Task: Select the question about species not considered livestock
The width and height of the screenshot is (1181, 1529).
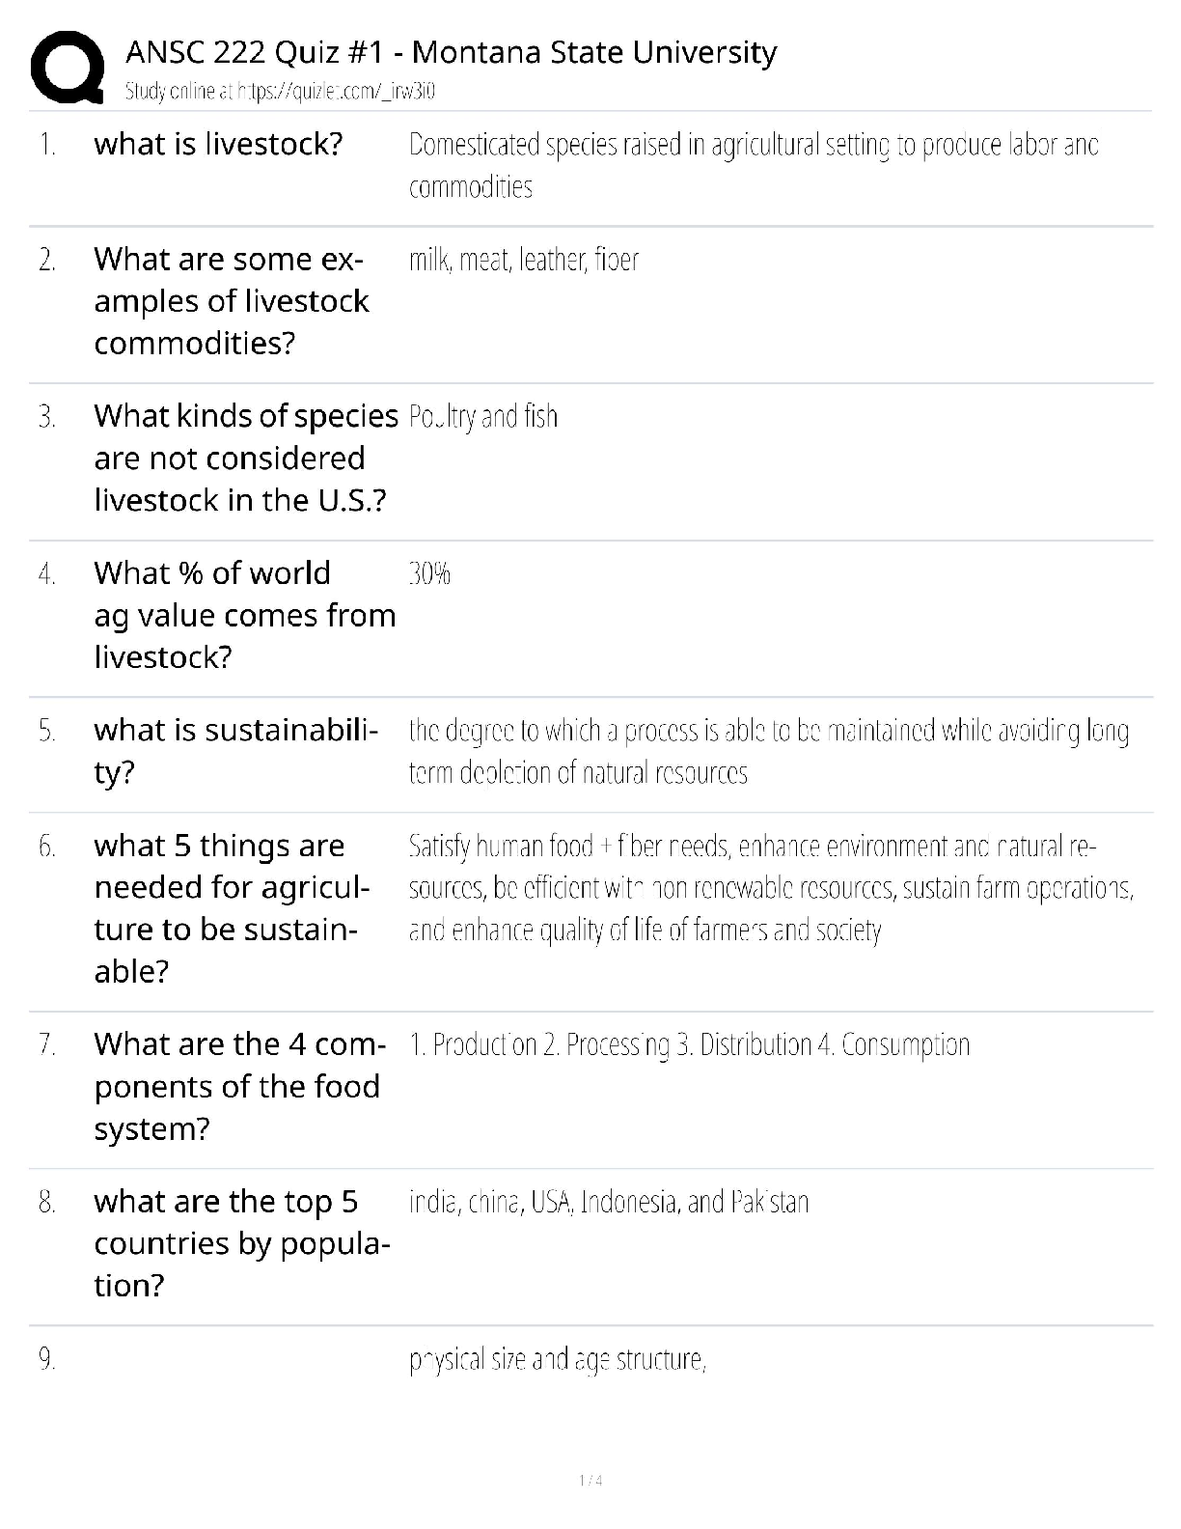Action: pos(245,458)
